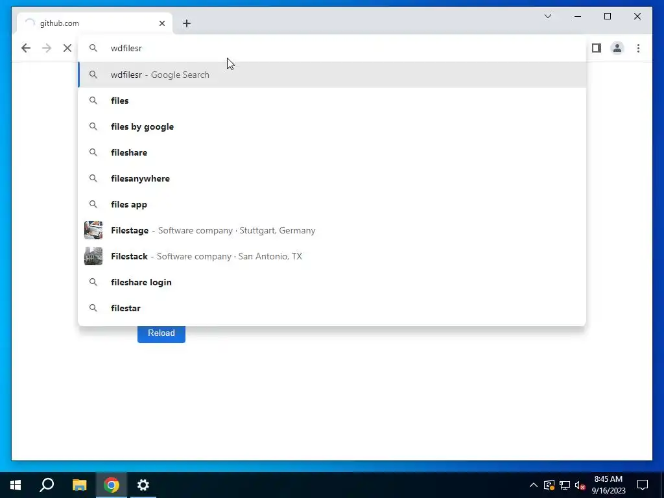Viewport: 664px width, 498px height.
Task: Minimize the Chrome window
Action: (578, 16)
